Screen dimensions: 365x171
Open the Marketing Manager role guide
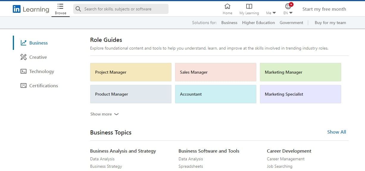[300, 72]
